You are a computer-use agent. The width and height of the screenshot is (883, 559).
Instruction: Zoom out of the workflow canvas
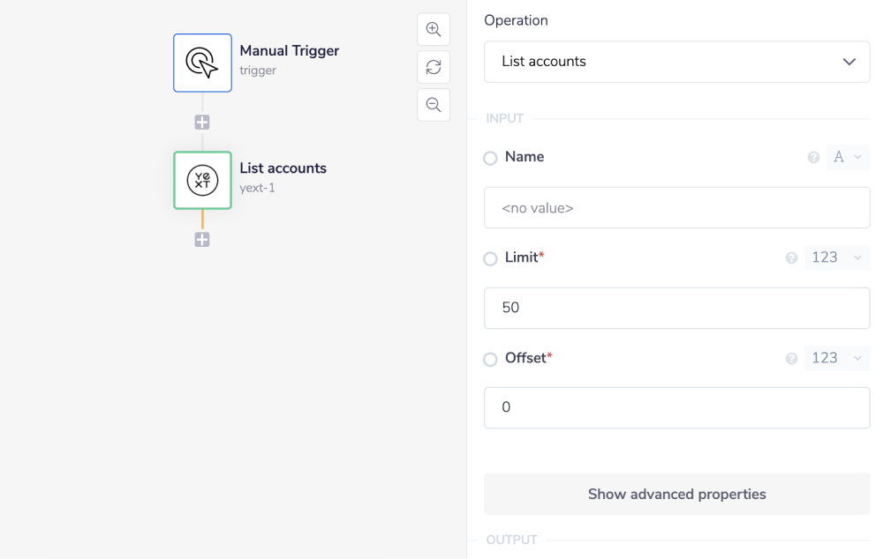click(x=433, y=105)
